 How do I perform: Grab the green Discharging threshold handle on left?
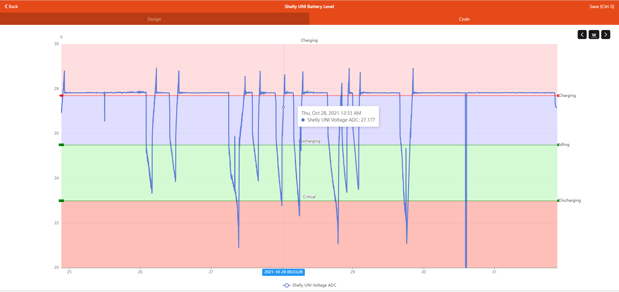click(x=61, y=201)
